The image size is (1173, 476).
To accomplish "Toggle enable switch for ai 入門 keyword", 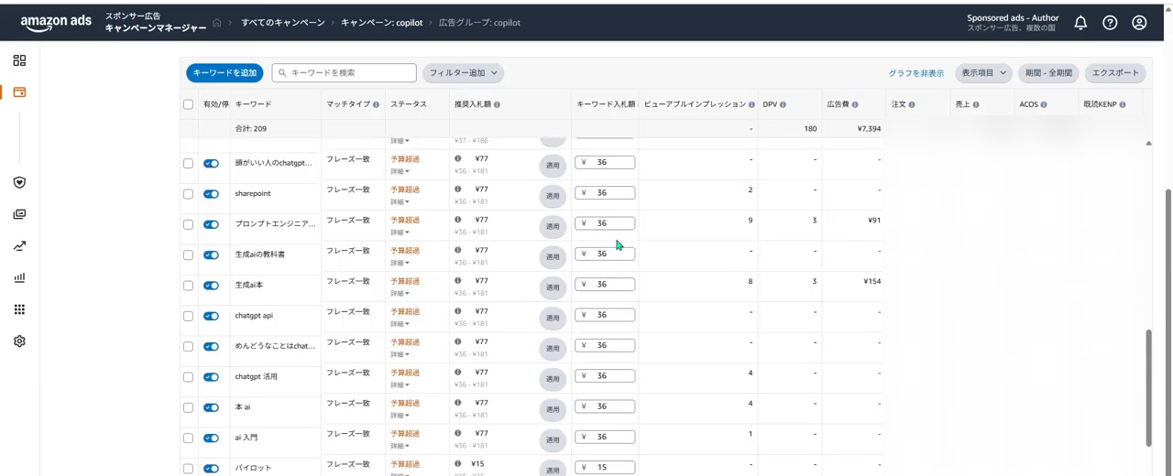I will 211,438.
